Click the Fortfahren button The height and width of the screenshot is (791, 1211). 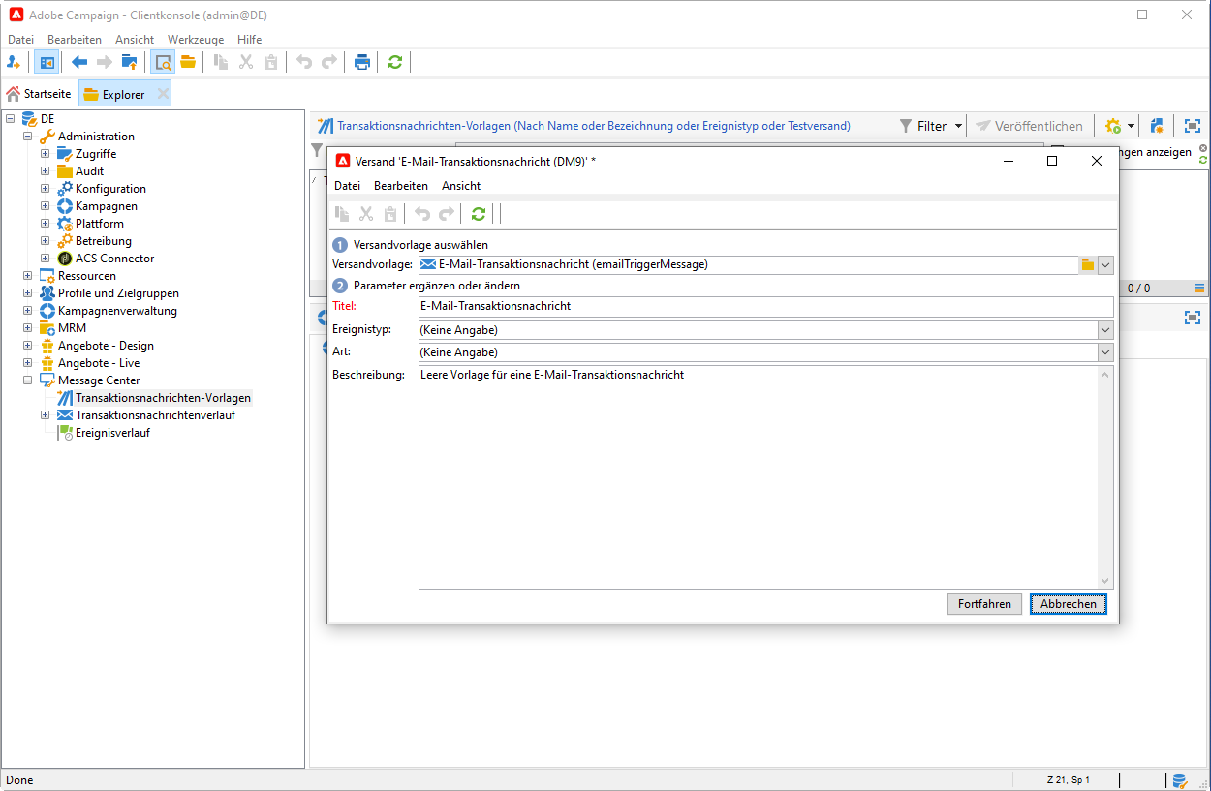pos(984,603)
